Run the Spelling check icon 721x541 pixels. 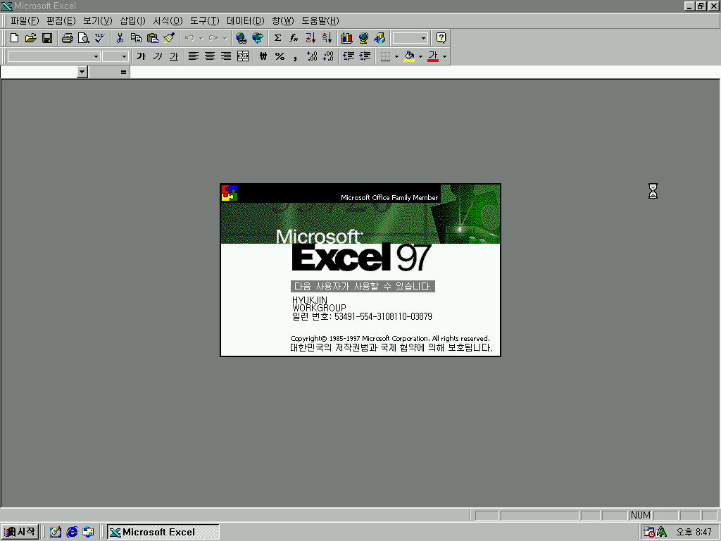pyautogui.click(x=100, y=38)
